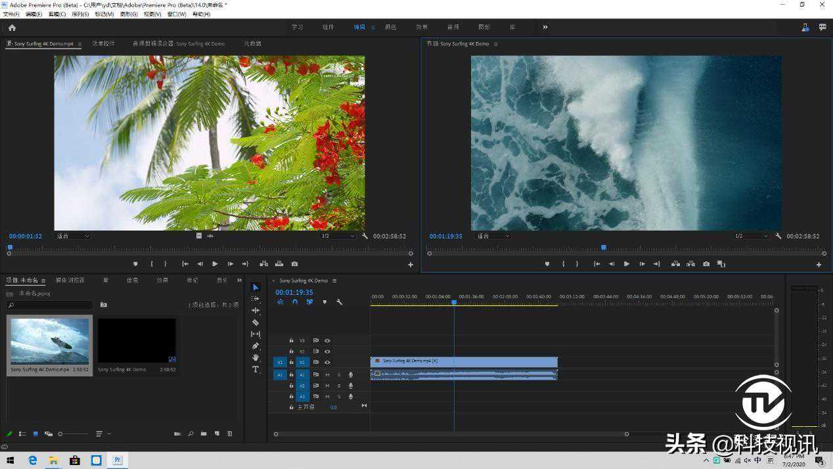The image size is (833, 469).
Task: Open the Program monitor zoom level dropdown
Action: (x=493, y=236)
